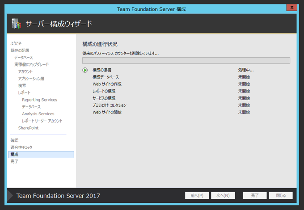
Task: Open Analysis Services step
Action: tap(38, 114)
